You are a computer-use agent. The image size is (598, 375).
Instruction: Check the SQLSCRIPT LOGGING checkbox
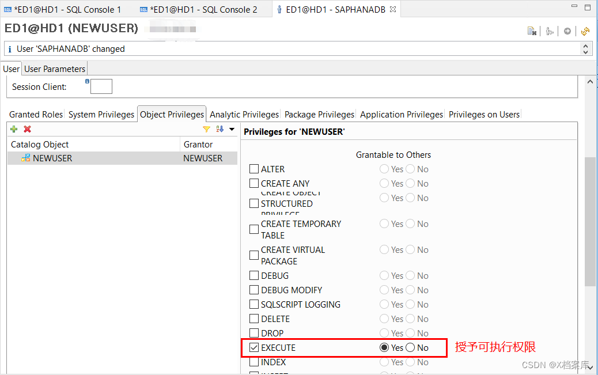(254, 304)
